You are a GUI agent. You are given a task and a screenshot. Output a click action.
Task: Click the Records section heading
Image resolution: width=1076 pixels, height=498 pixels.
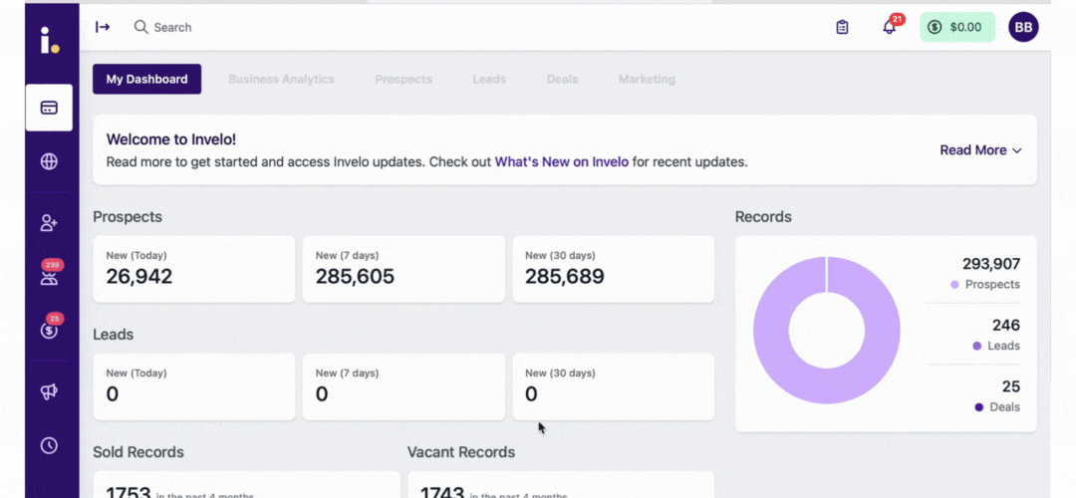[x=763, y=217]
